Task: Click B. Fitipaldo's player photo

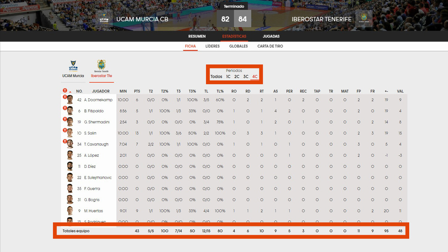Action: tap(69, 111)
